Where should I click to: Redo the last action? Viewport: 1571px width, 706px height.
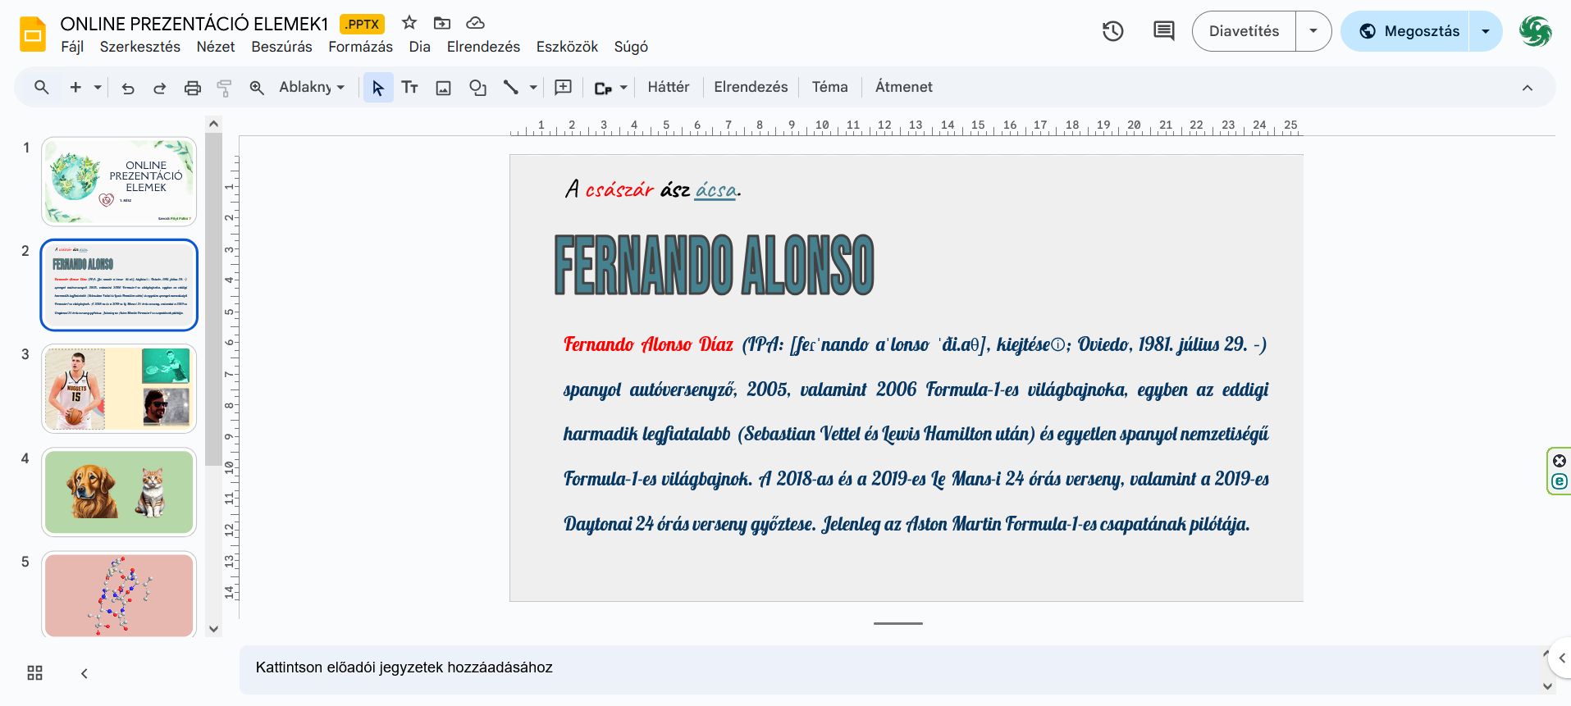tap(160, 88)
